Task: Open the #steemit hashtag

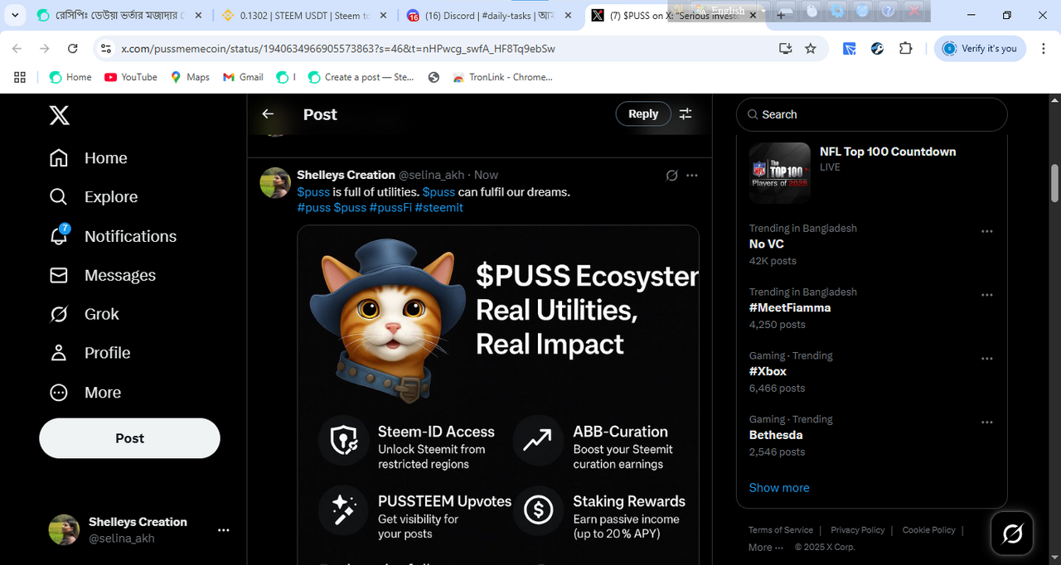Action: (x=439, y=208)
